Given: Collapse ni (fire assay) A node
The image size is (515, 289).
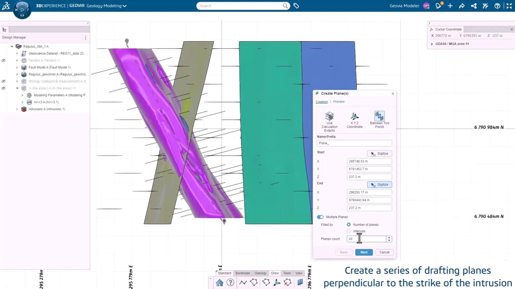Looking at the screenshot, I should [x=17, y=88].
